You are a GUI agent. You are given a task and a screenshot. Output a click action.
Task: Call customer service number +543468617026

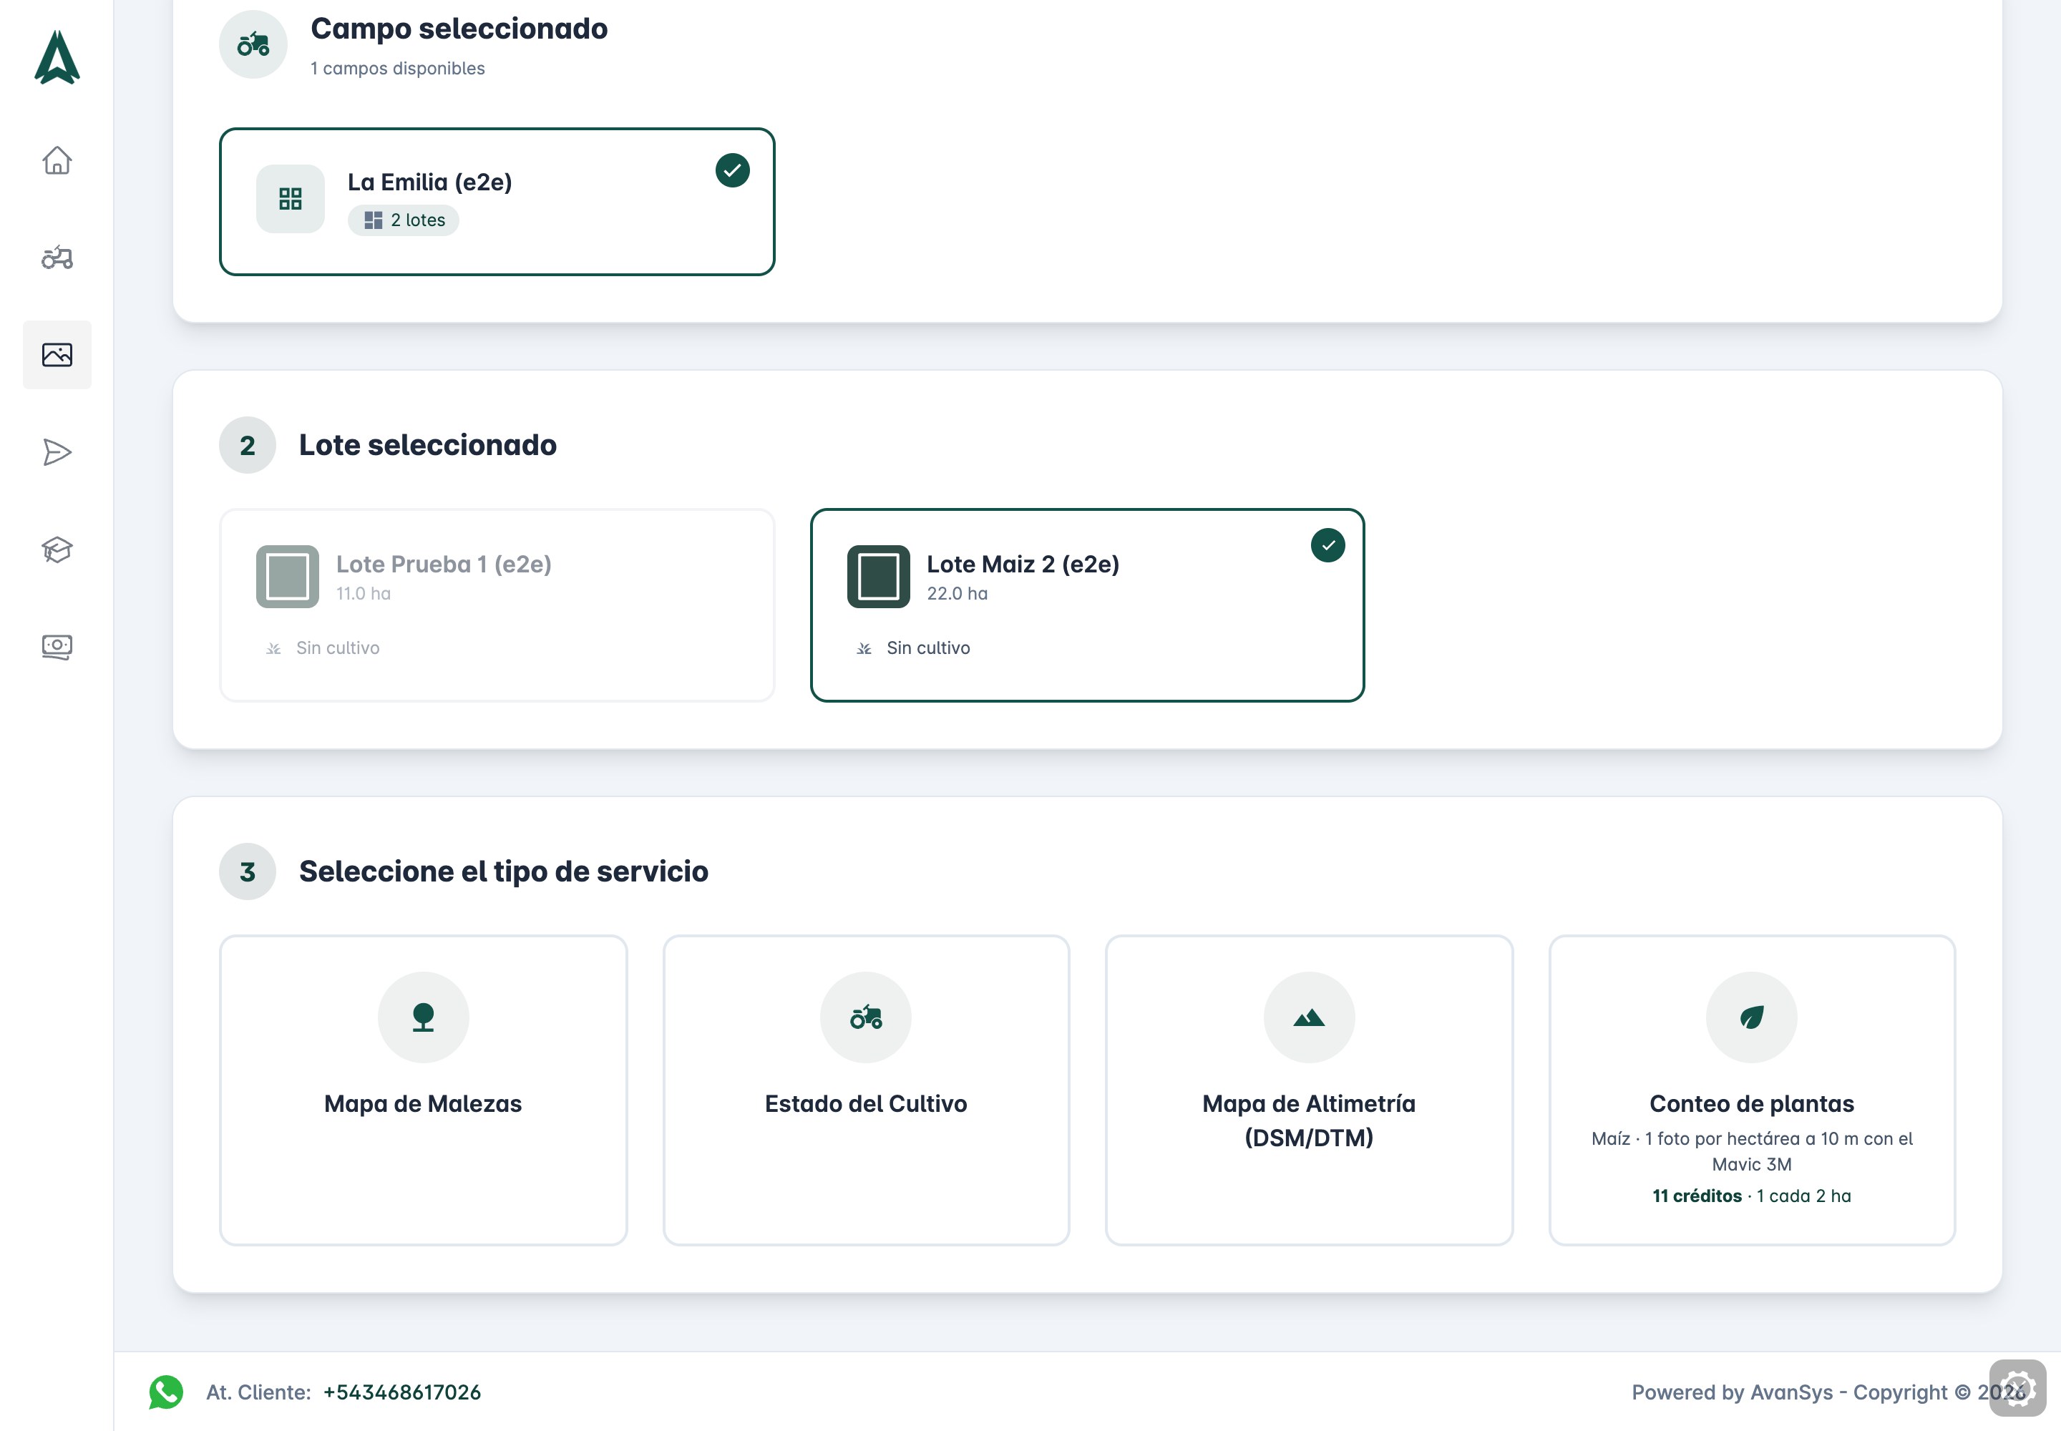pos(401,1392)
